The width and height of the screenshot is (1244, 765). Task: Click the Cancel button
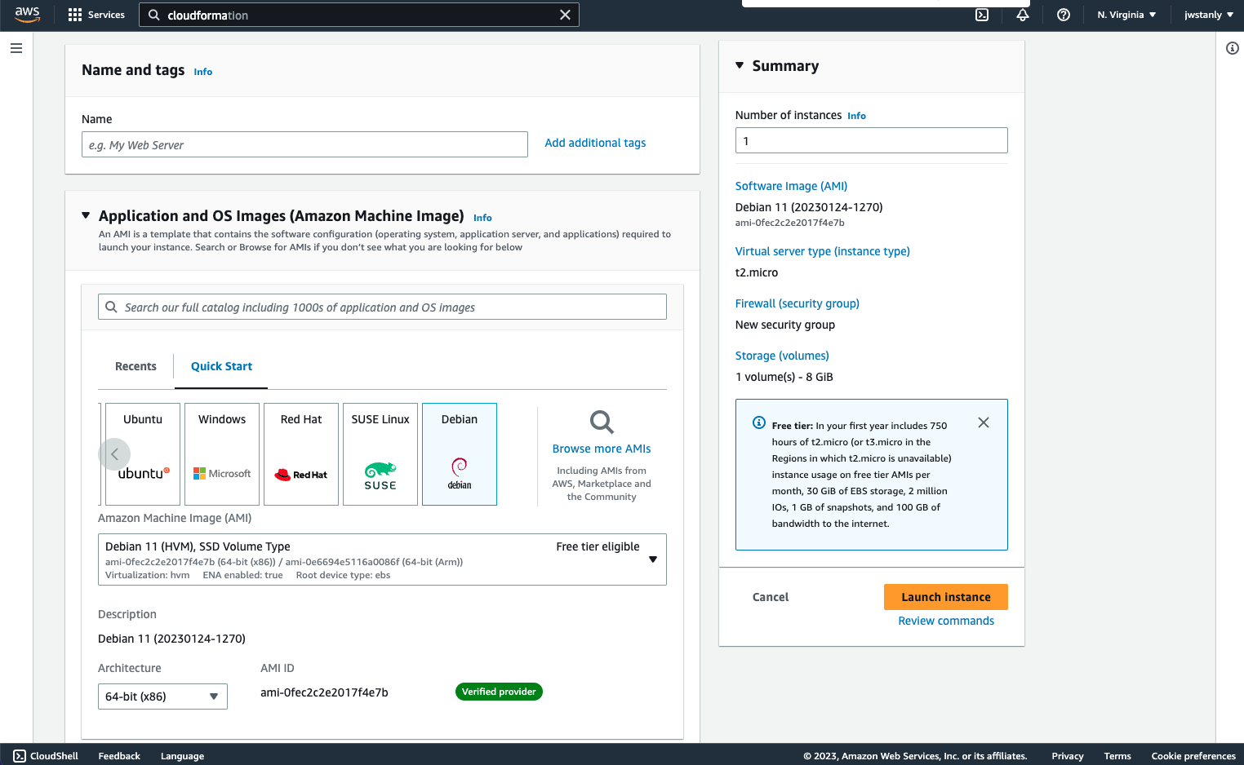point(771,597)
